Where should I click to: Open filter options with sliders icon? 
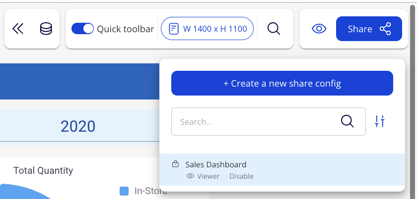pos(380,121)
